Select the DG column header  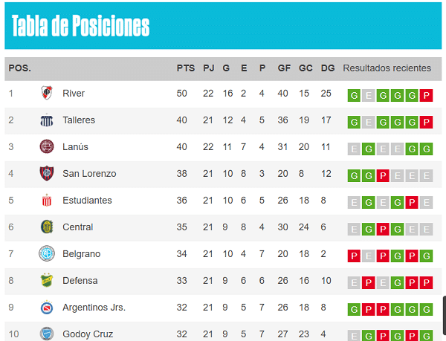(328, 68)
